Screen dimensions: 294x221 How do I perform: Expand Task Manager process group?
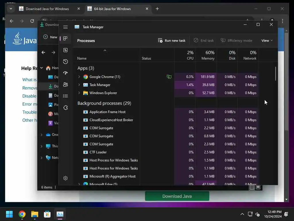pyautogui.click(x=79, y=85)
